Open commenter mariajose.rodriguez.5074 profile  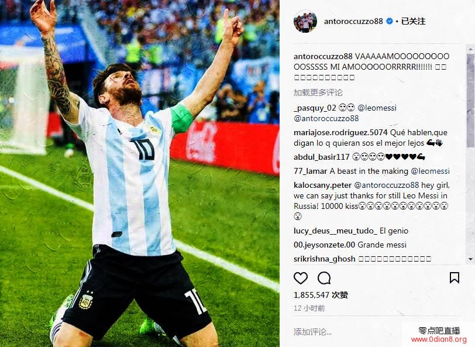tap(340, 132)
